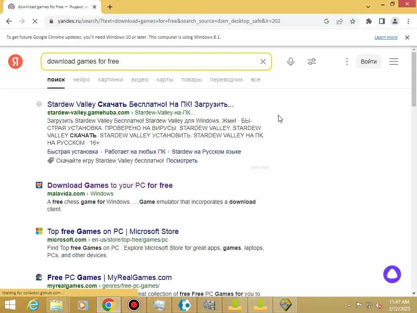Open 'Top free Games on PC | Microsoft Store'
Image resolution: width=417 pixels, height=313 pixels.
pos(113,231)
